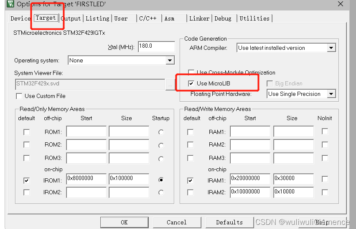
Task: Click the IROM1 Size field 0x100000
Action: click(129, 179)
